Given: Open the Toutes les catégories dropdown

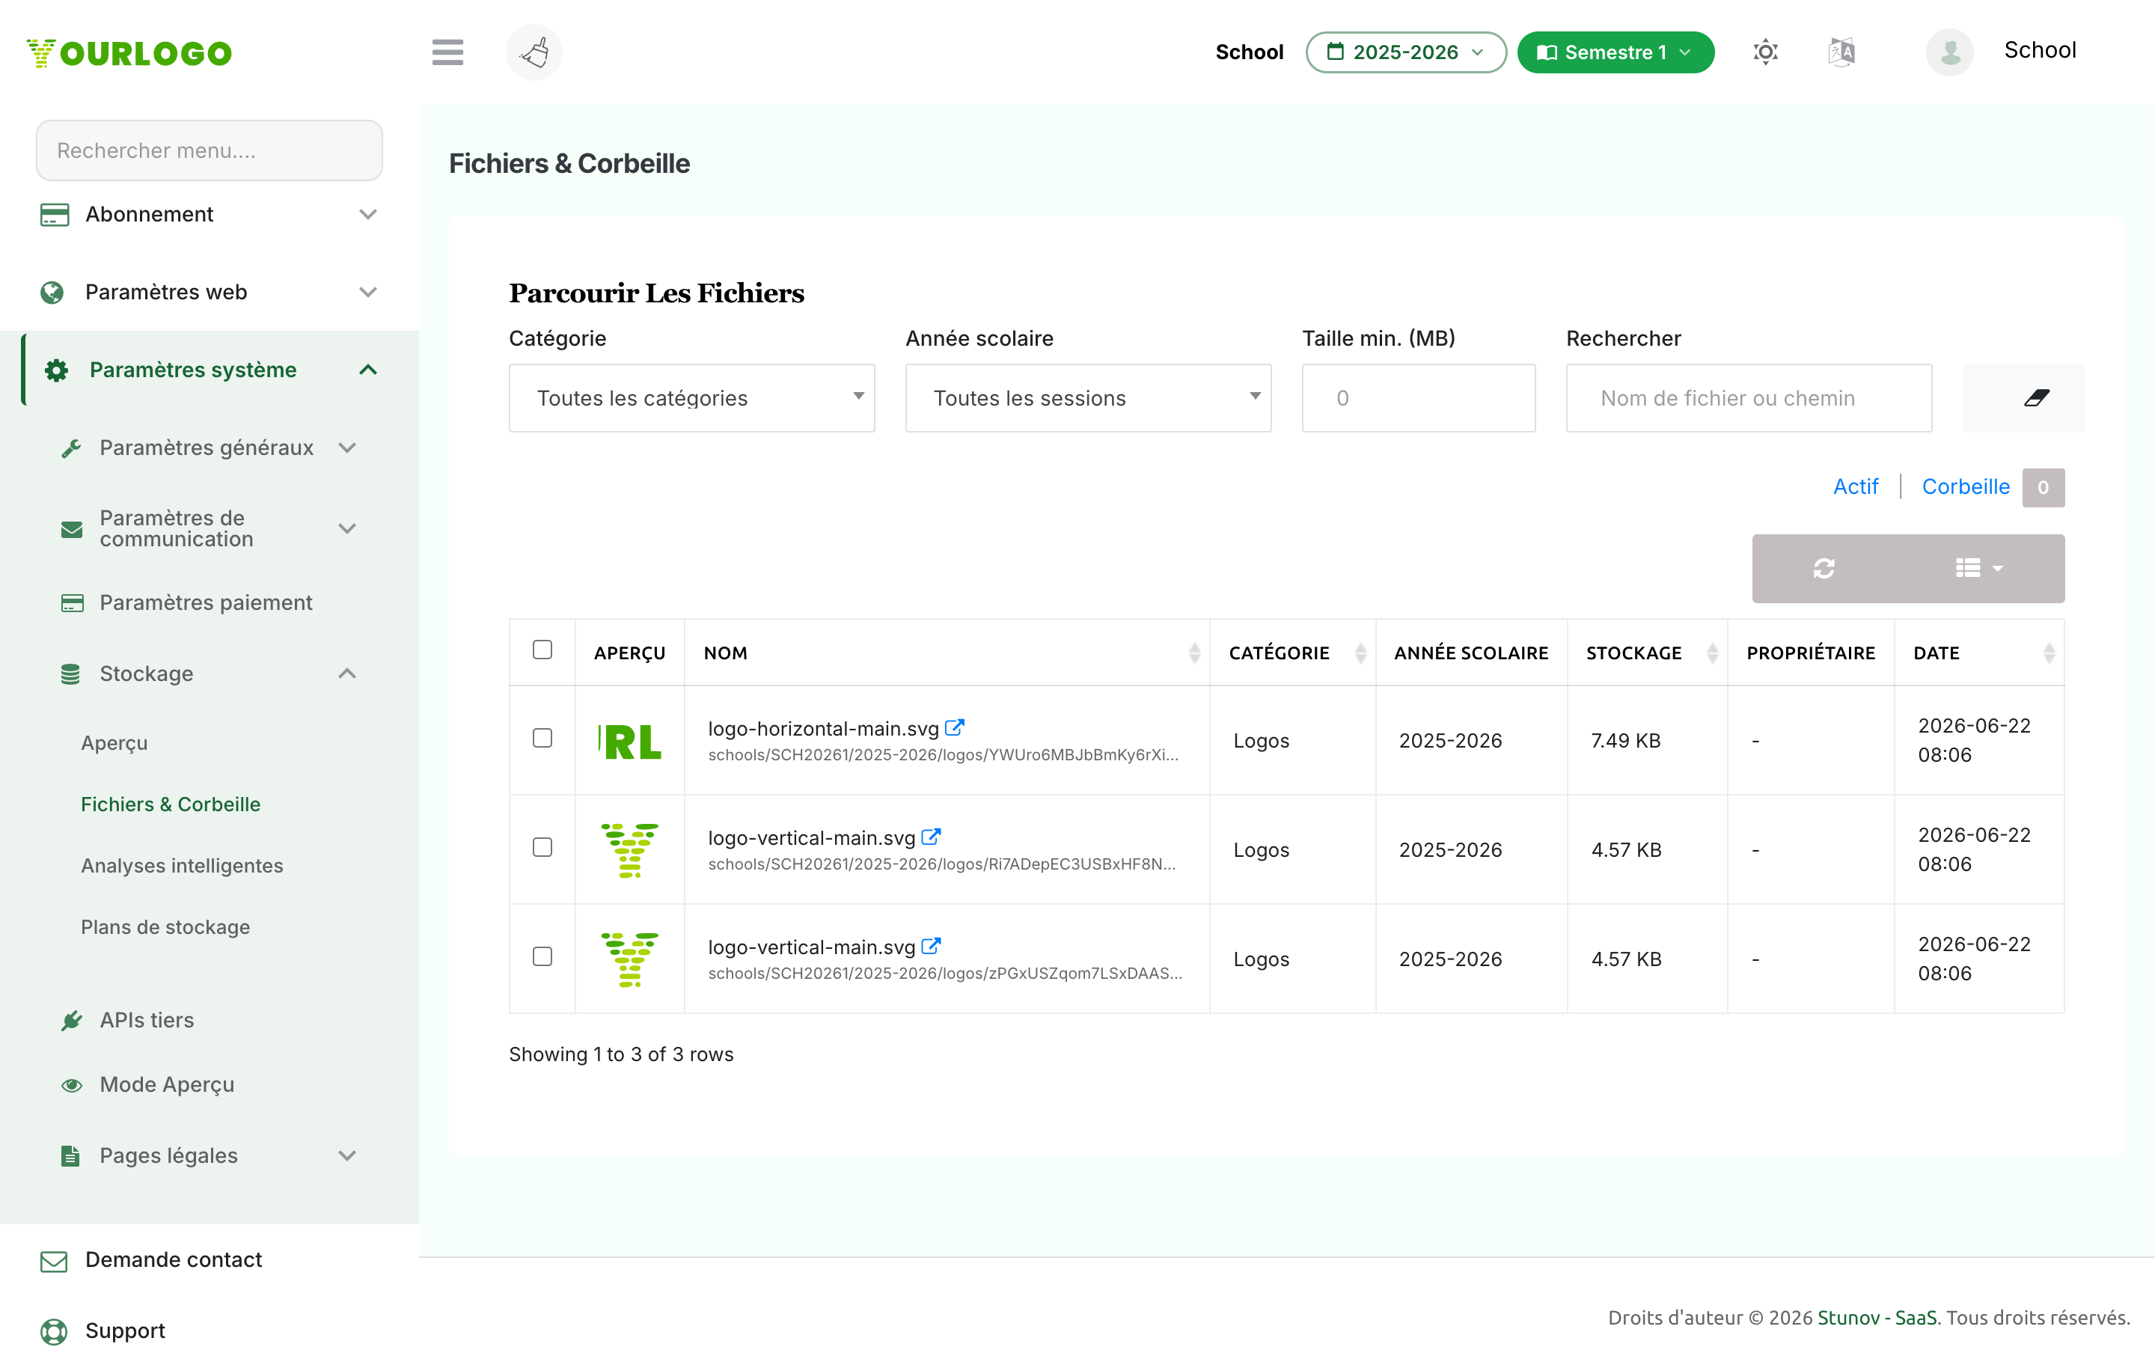Looking at the screenshot, I should point(692,397).
